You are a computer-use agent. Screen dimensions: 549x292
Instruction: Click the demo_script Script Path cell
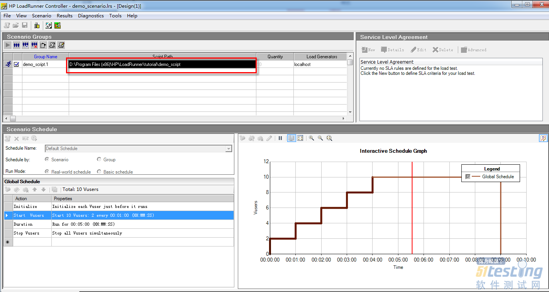[x=162, y=64]
